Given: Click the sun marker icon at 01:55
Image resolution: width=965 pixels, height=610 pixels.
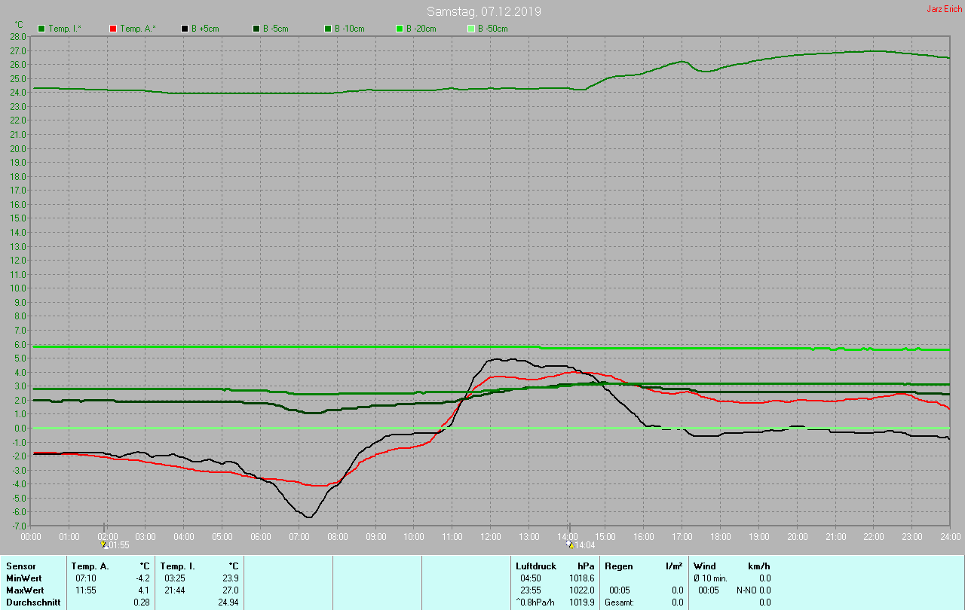Looking at the screenshot, I should pyautogui.click(x=104, y=544).
